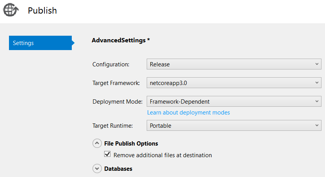Click the Target Framework dropdown arrow

pos(317,83)
